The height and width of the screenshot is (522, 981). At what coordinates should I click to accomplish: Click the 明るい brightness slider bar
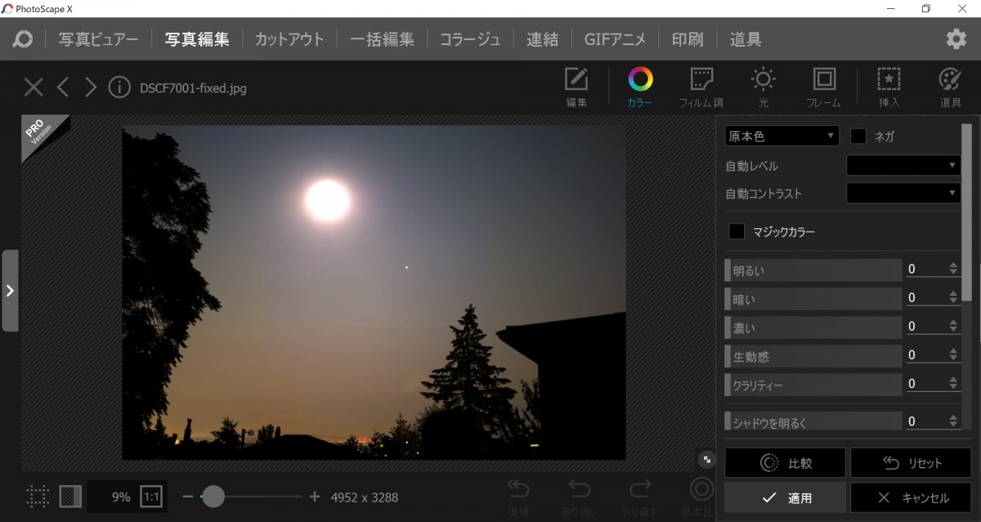click(813, 270)
